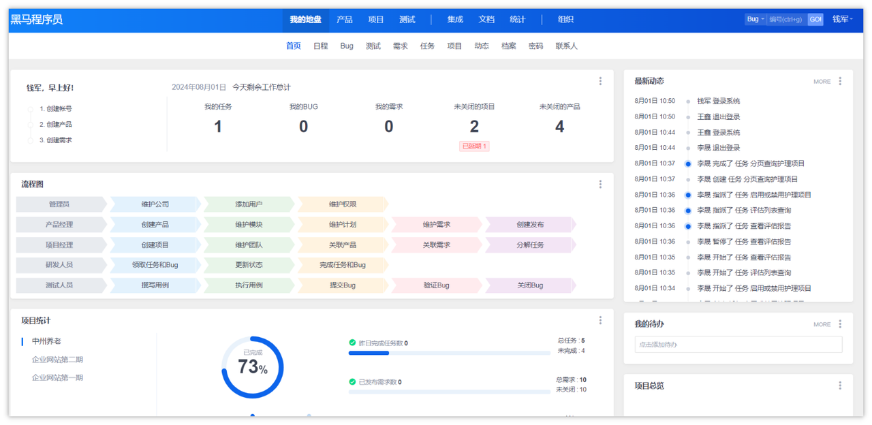This screenshot has width=872, height=425.
Task: Click green check icon beside 已发布需求数
Action: tap(352, 381)
